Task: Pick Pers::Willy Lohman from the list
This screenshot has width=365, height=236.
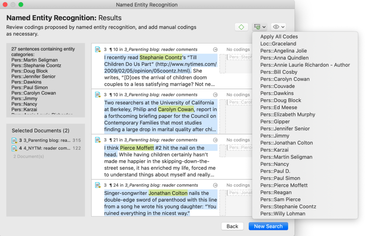Action: coord(283,214)
